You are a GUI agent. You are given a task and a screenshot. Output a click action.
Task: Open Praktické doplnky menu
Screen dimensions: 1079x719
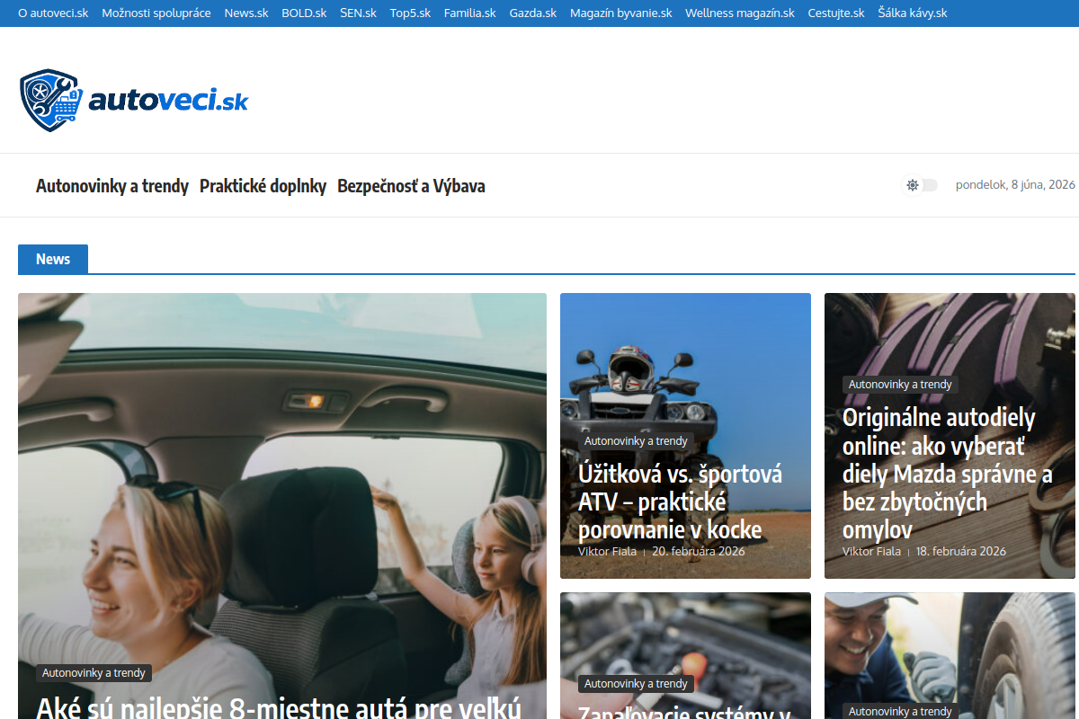point(263,186)
